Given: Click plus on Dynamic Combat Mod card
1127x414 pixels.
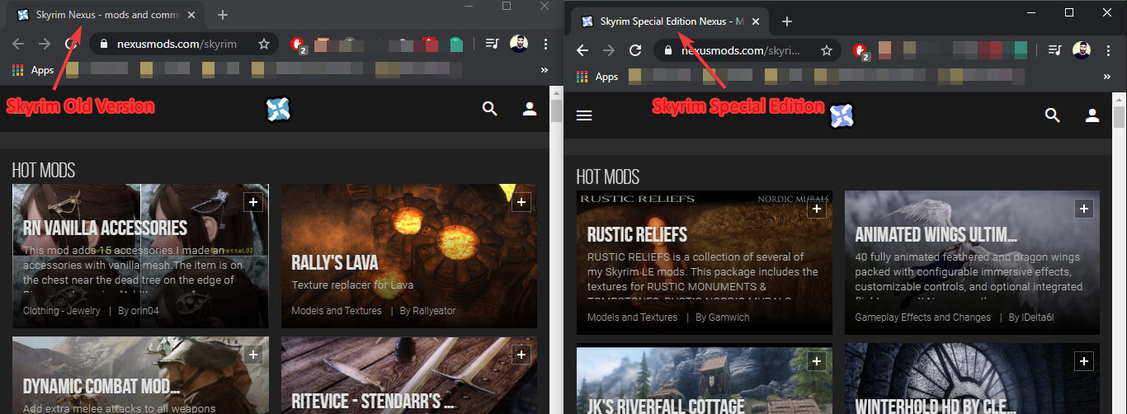Looking at the screenshot, I should [253, 355].
